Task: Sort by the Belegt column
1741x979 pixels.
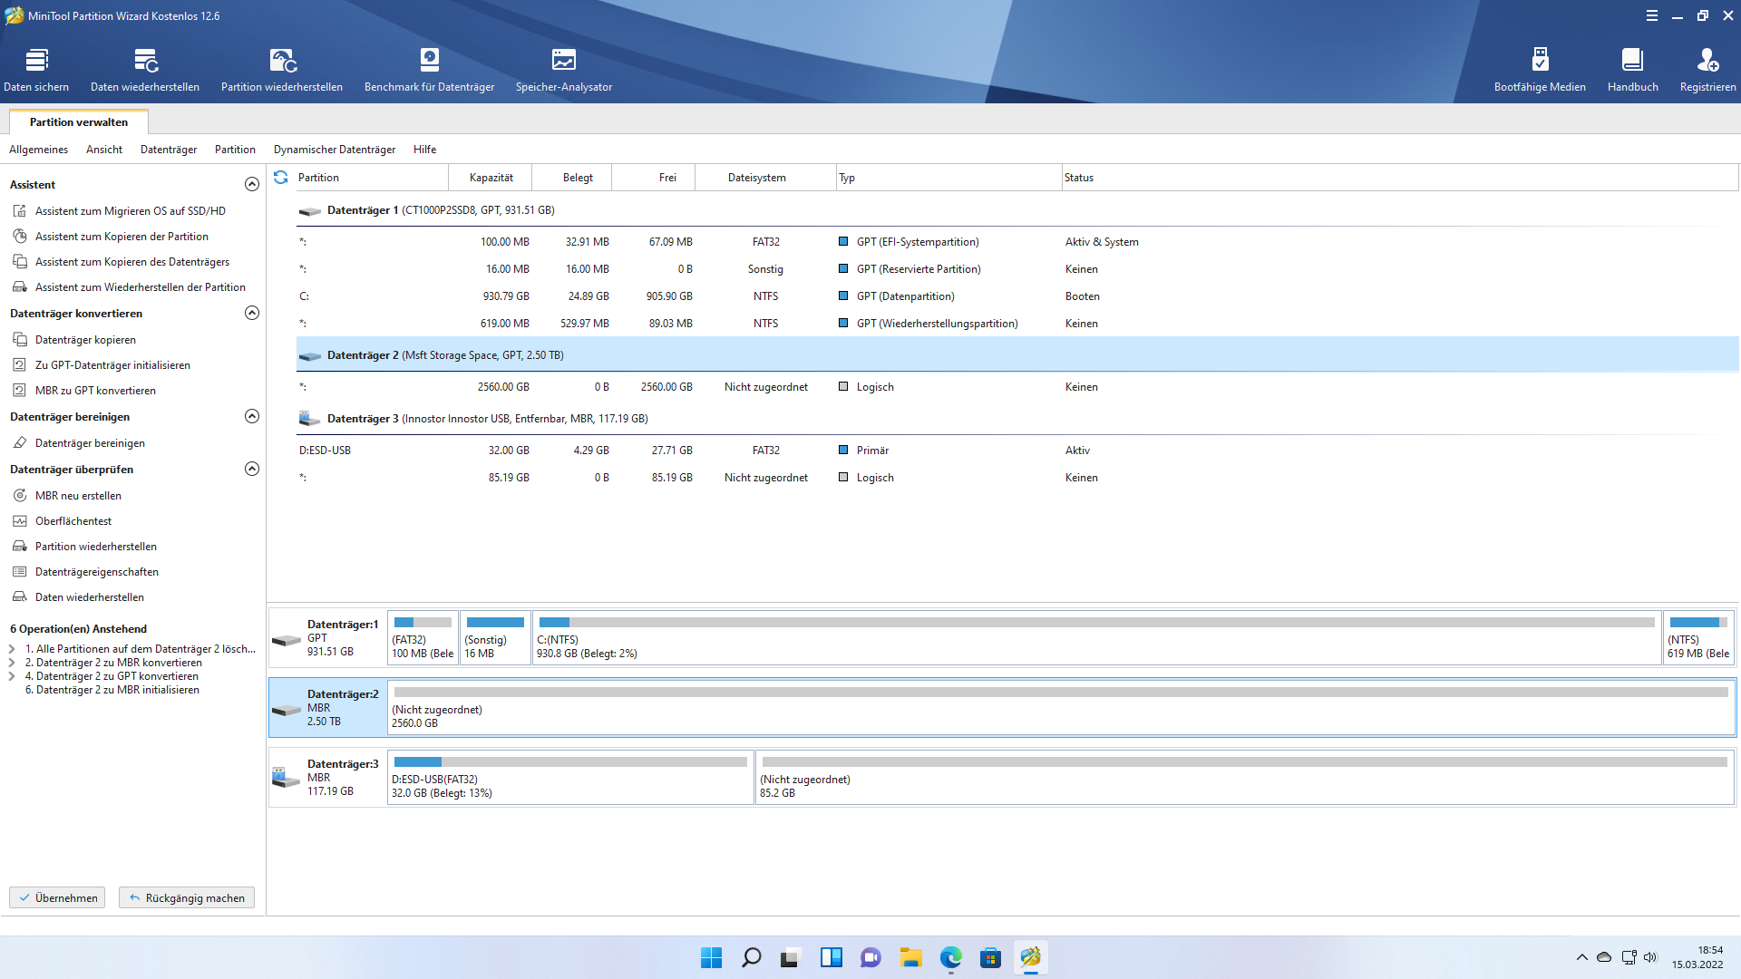Action: pyautogui.click(x=572, y=178)
